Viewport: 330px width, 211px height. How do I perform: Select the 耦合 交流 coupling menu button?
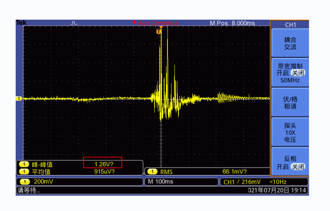(x=290, y=43)
